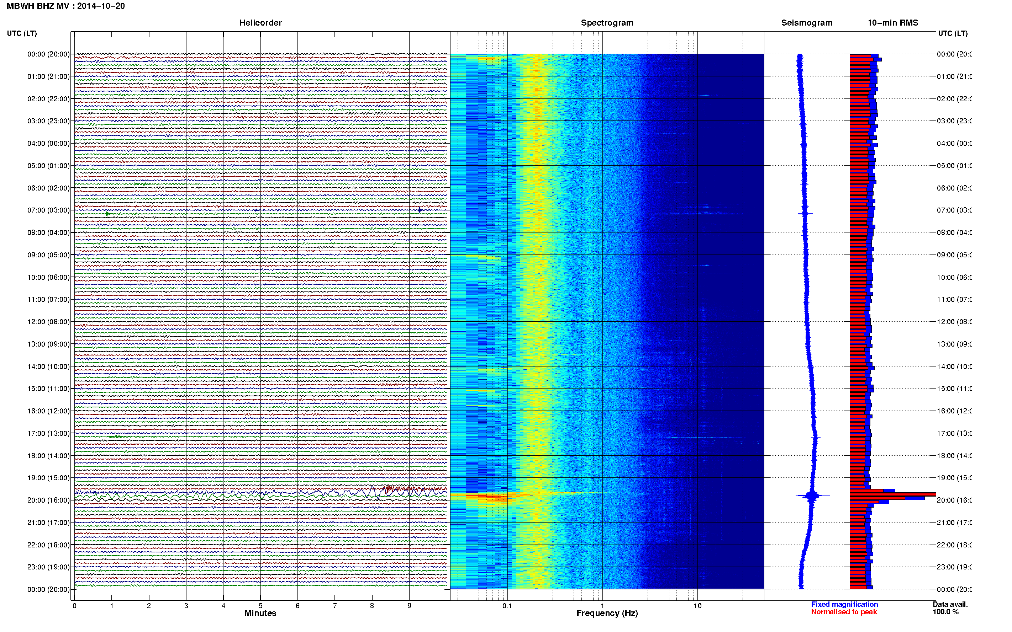Screen dimensions: 1012x632
Task: Select the left time label 23:00 (19:00)
Action: point(48,567)
